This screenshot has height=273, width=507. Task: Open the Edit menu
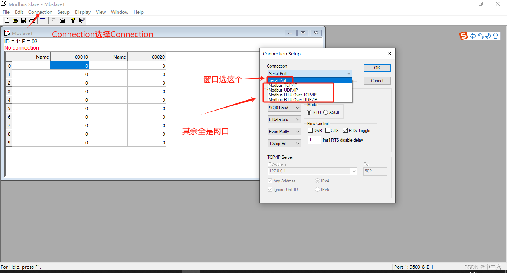19,12
